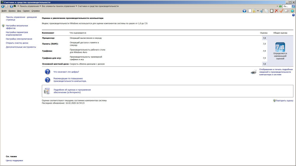Open 'Центр поддержки' link
The width and height of the screenshot is (296, 166).
[x=14, y=160]
